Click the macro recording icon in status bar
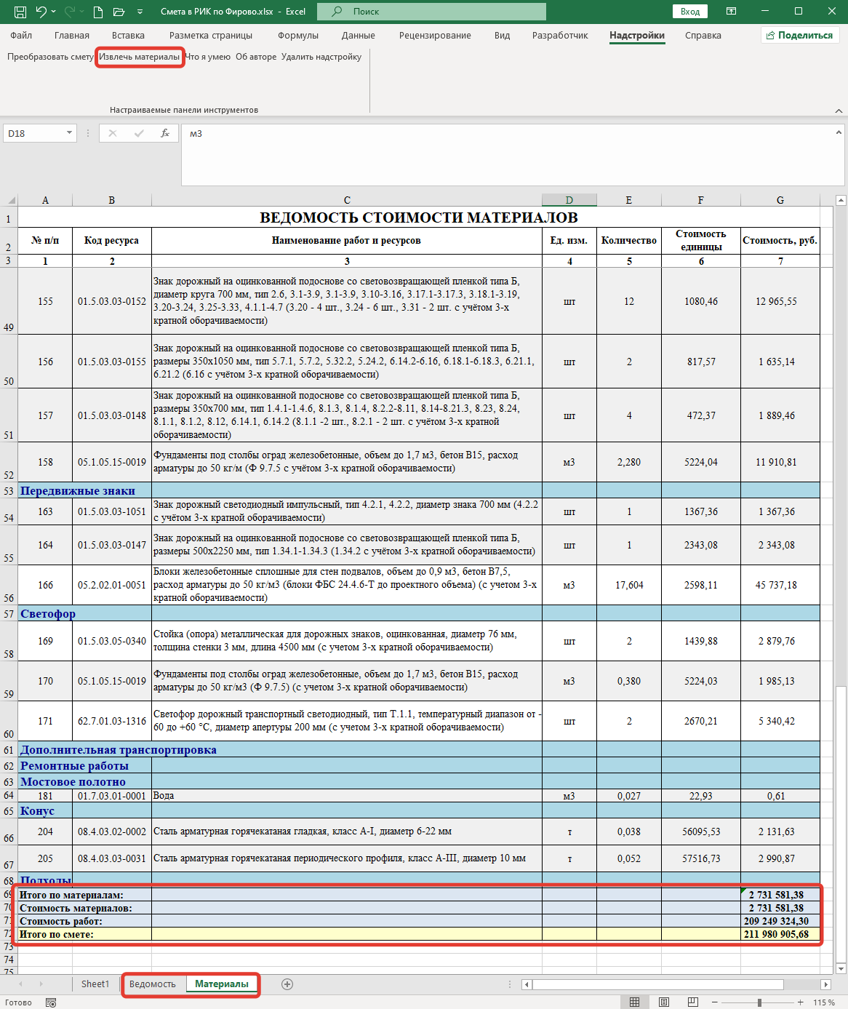Image resolution: width=848 pixels, height=1009 pixels. click(x=51, y=1002)
